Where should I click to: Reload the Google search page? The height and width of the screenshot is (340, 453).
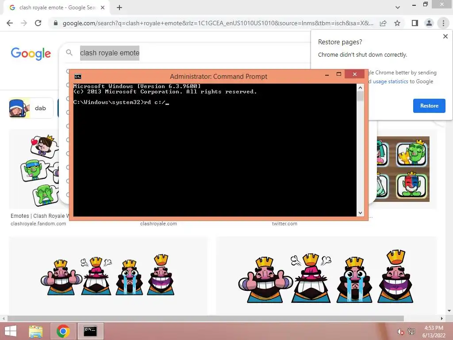pos(38,23)
